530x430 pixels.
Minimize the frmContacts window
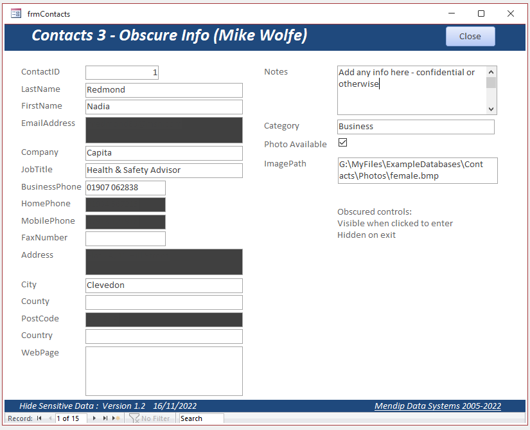click(x=452, y=13)
